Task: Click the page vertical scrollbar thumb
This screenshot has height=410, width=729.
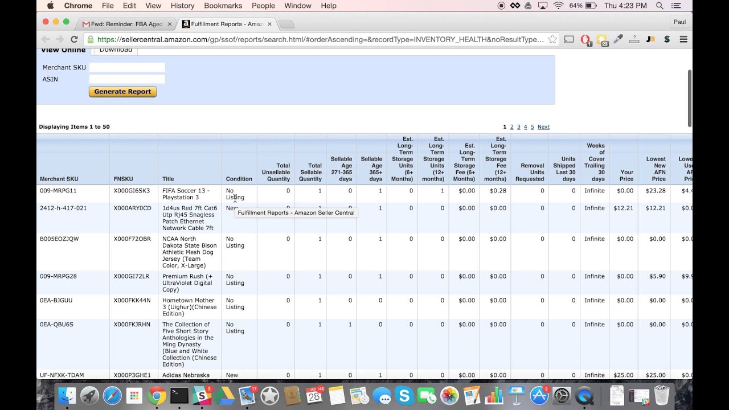Action: click(690, 98)
